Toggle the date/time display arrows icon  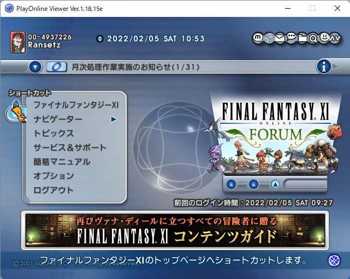(x=100, y=39)
